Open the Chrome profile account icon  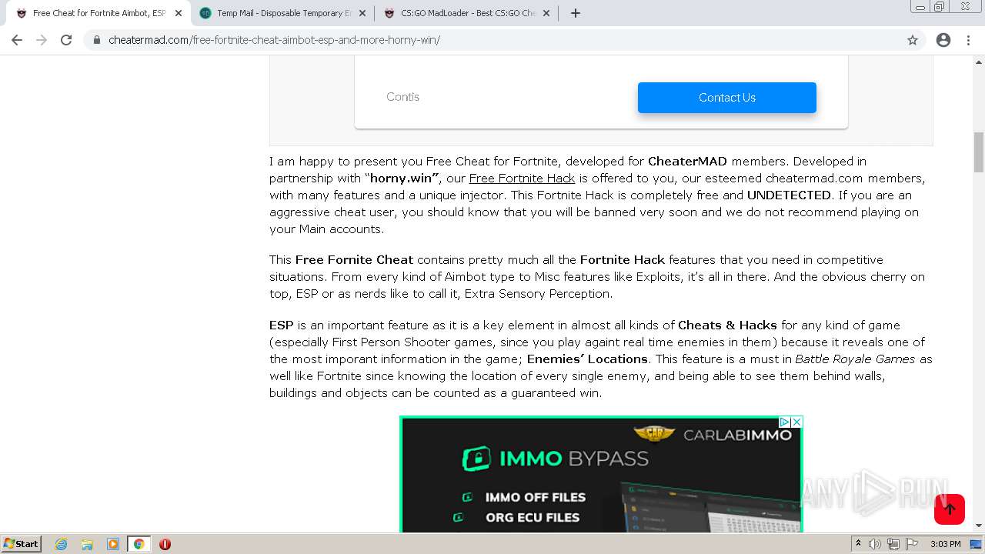coord(943,40)
